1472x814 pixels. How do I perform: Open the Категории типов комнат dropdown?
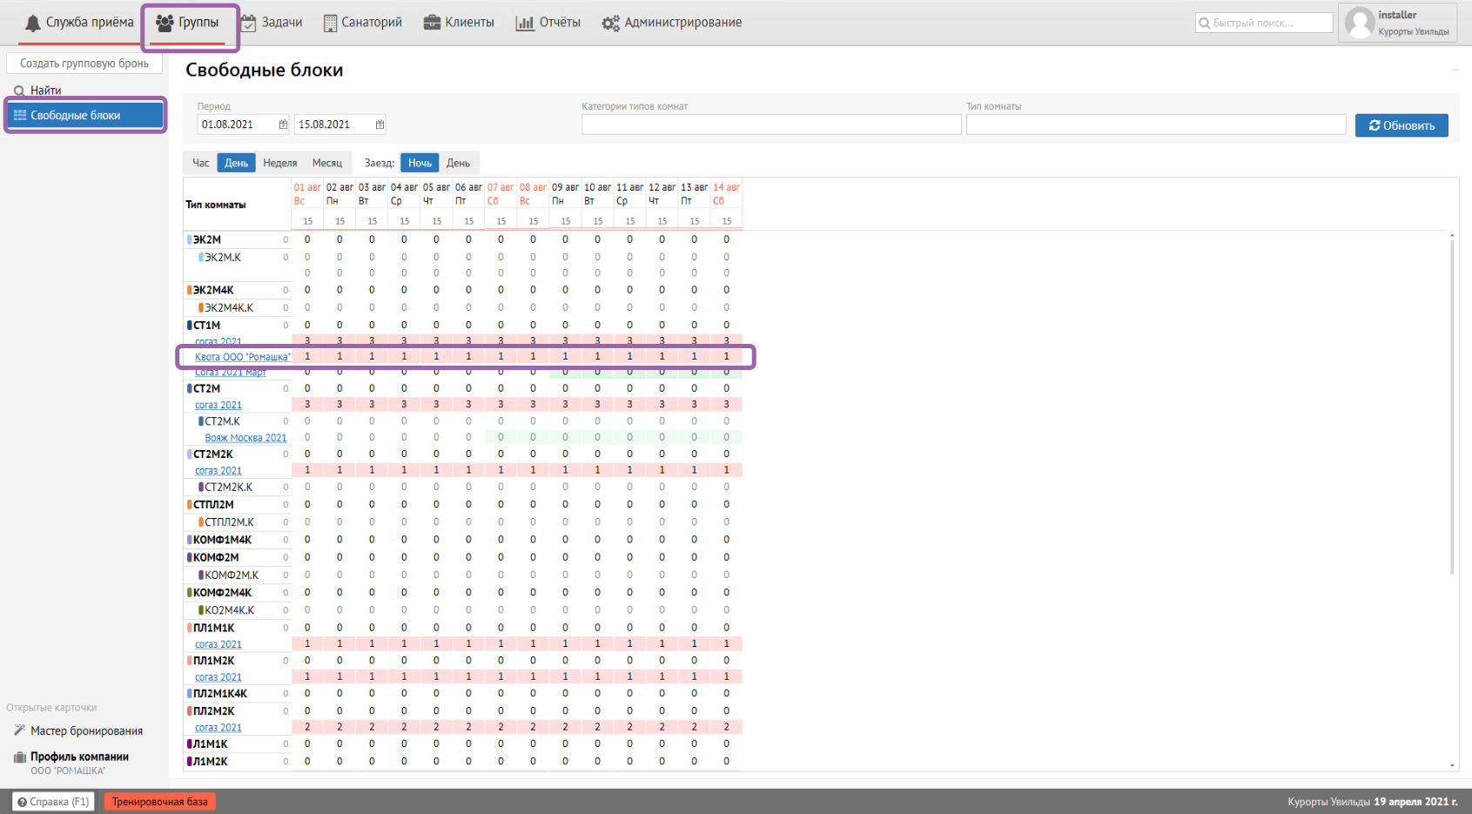(x=770, y=124)
